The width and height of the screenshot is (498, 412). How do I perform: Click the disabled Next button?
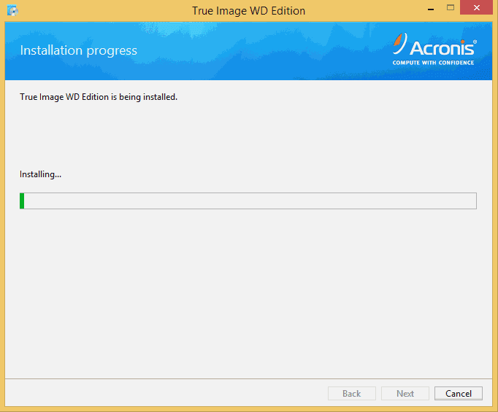[x=405, y=393]
